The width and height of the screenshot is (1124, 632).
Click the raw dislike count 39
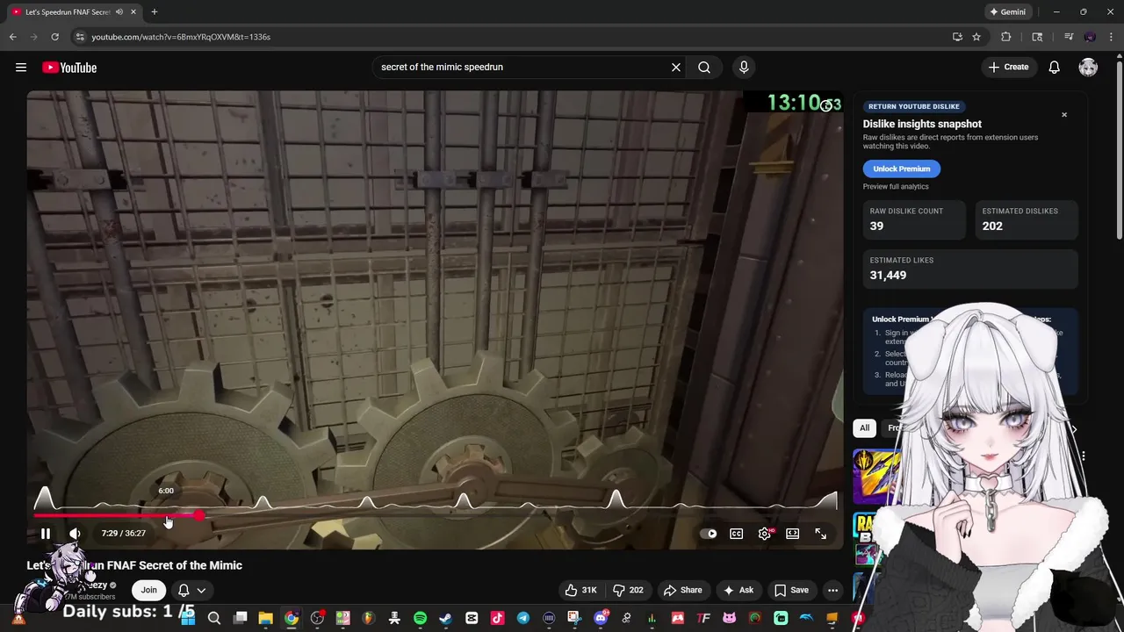click(x=876, y=226)
